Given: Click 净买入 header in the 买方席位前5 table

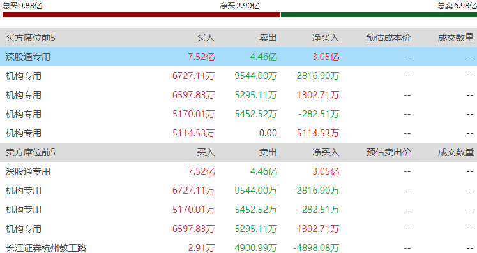Looking at the screenshot, I should point(326,38).
